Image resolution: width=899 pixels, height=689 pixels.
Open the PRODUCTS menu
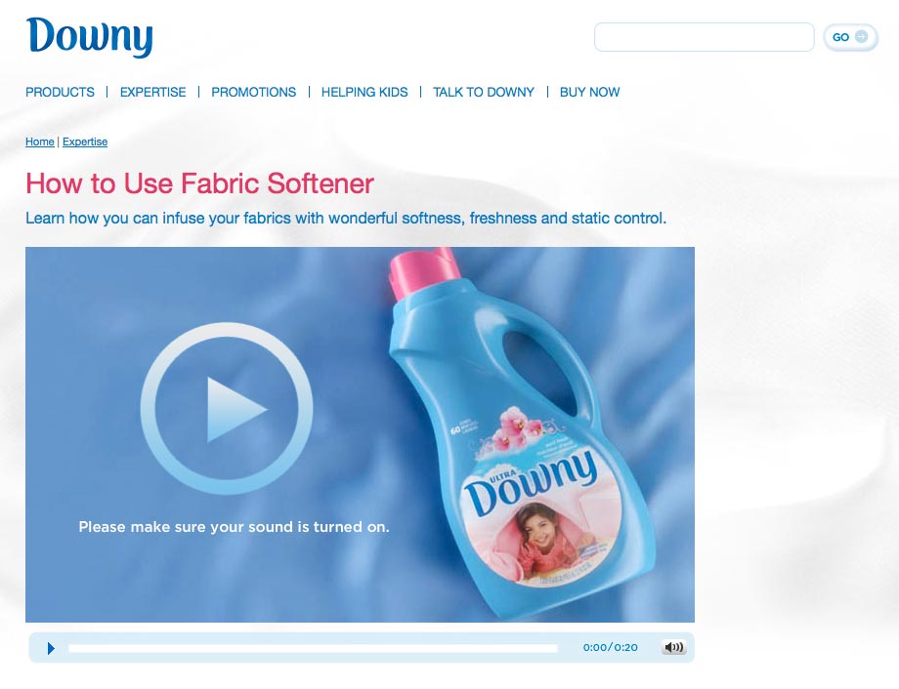coord(61,92)
